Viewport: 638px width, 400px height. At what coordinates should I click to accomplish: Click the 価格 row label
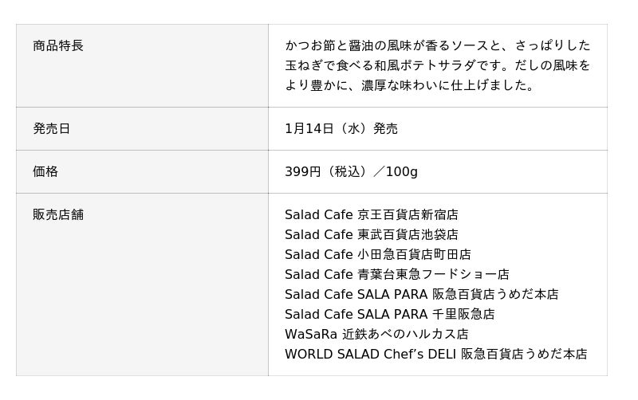pyautogui.click(x=45, y=172)
